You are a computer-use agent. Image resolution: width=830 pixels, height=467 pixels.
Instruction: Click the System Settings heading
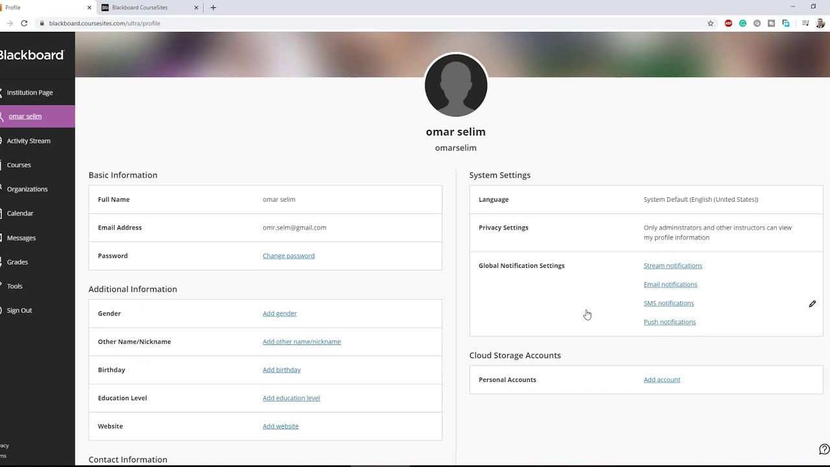[500, 175]
